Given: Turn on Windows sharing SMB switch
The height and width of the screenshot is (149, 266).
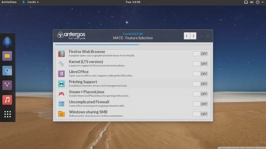Looking at the screenshot, I should pyautogui.click(x=200, y=114).
